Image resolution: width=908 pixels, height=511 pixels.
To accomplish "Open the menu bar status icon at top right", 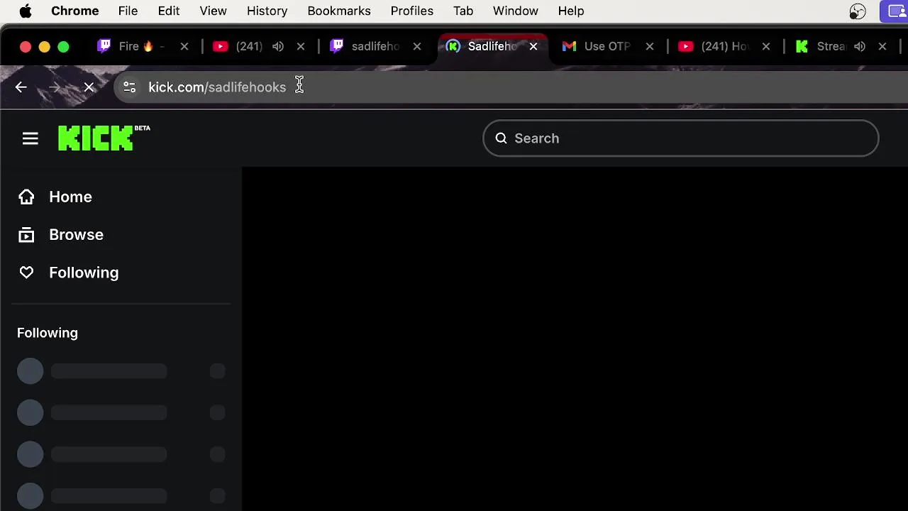I will point(858,11).
